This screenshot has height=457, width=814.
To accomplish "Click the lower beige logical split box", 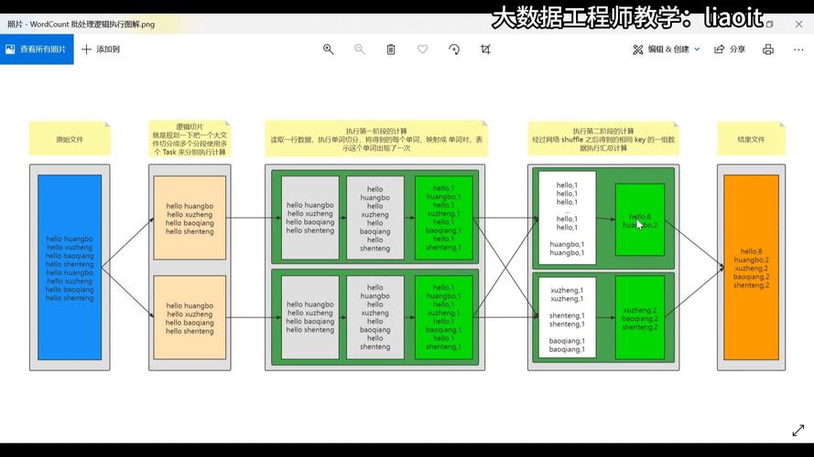I will tap(190, 317).
